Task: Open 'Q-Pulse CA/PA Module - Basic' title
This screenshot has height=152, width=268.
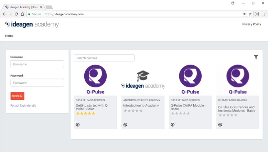Action: point(188,107)
